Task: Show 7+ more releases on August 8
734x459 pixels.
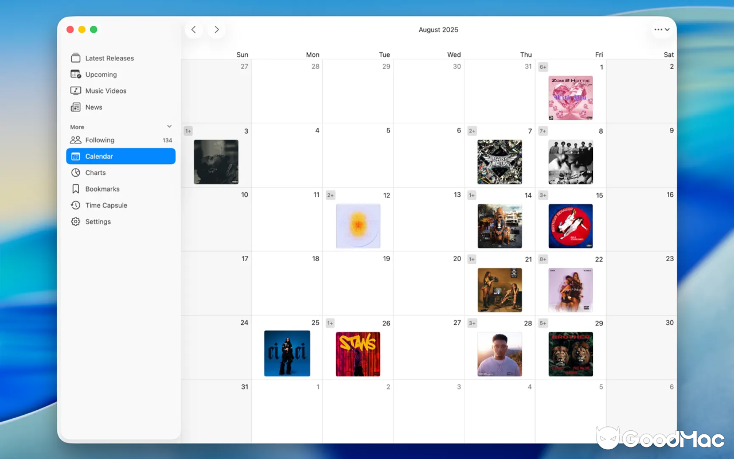Action: pyautogui.click(x=543, y=131)
